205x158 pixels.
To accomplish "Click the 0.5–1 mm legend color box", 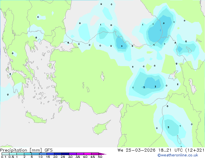I will [x=13, y=154].
